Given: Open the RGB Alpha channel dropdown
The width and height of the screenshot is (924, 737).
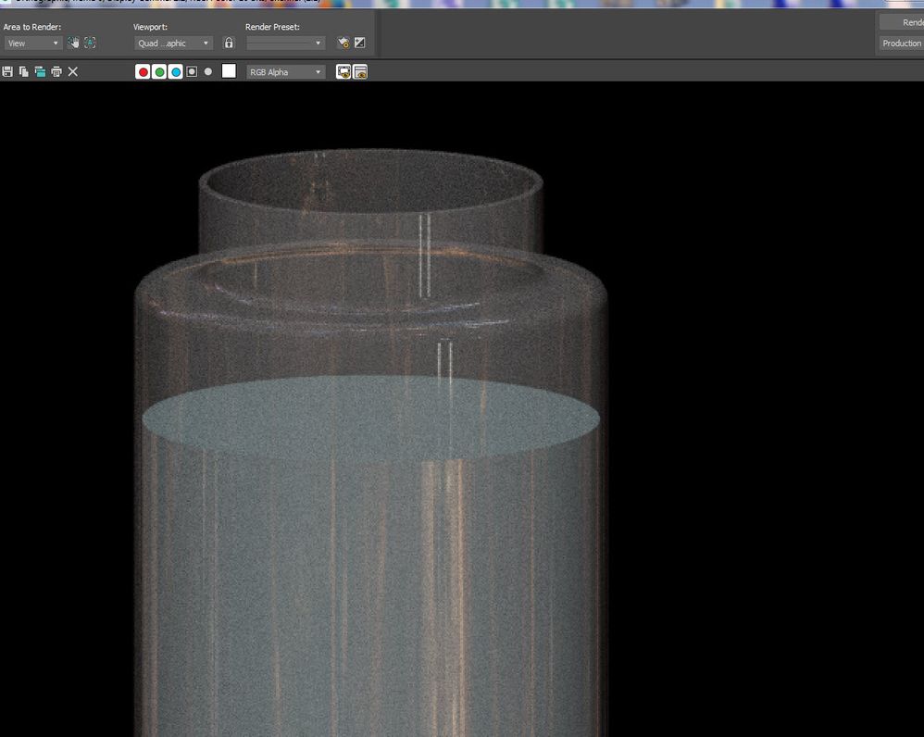Looking at the screenshot, I should click(285, 72).
